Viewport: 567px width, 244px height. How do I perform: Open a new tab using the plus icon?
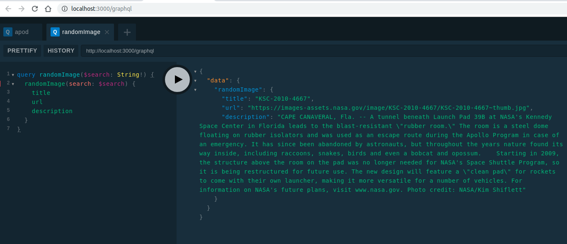click(x=127, y=31)
